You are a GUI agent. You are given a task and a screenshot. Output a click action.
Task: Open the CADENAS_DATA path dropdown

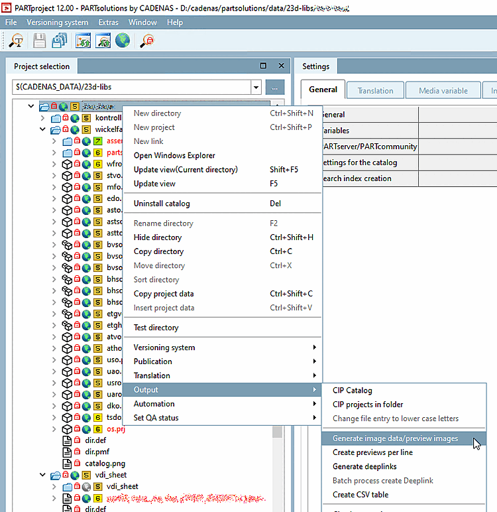coord(256,88)
